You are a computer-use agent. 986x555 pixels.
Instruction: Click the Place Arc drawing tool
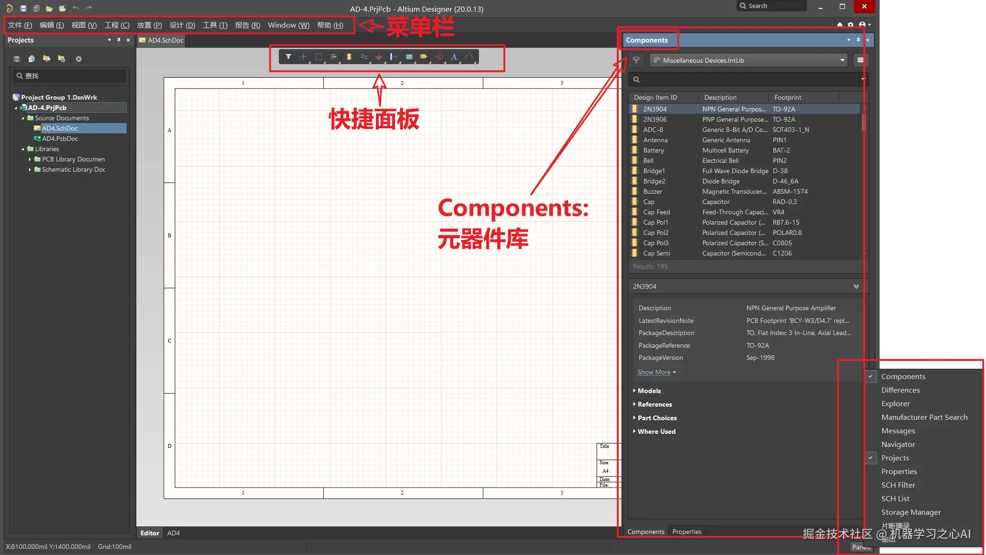pyautogui.click(x=469, y=57)
